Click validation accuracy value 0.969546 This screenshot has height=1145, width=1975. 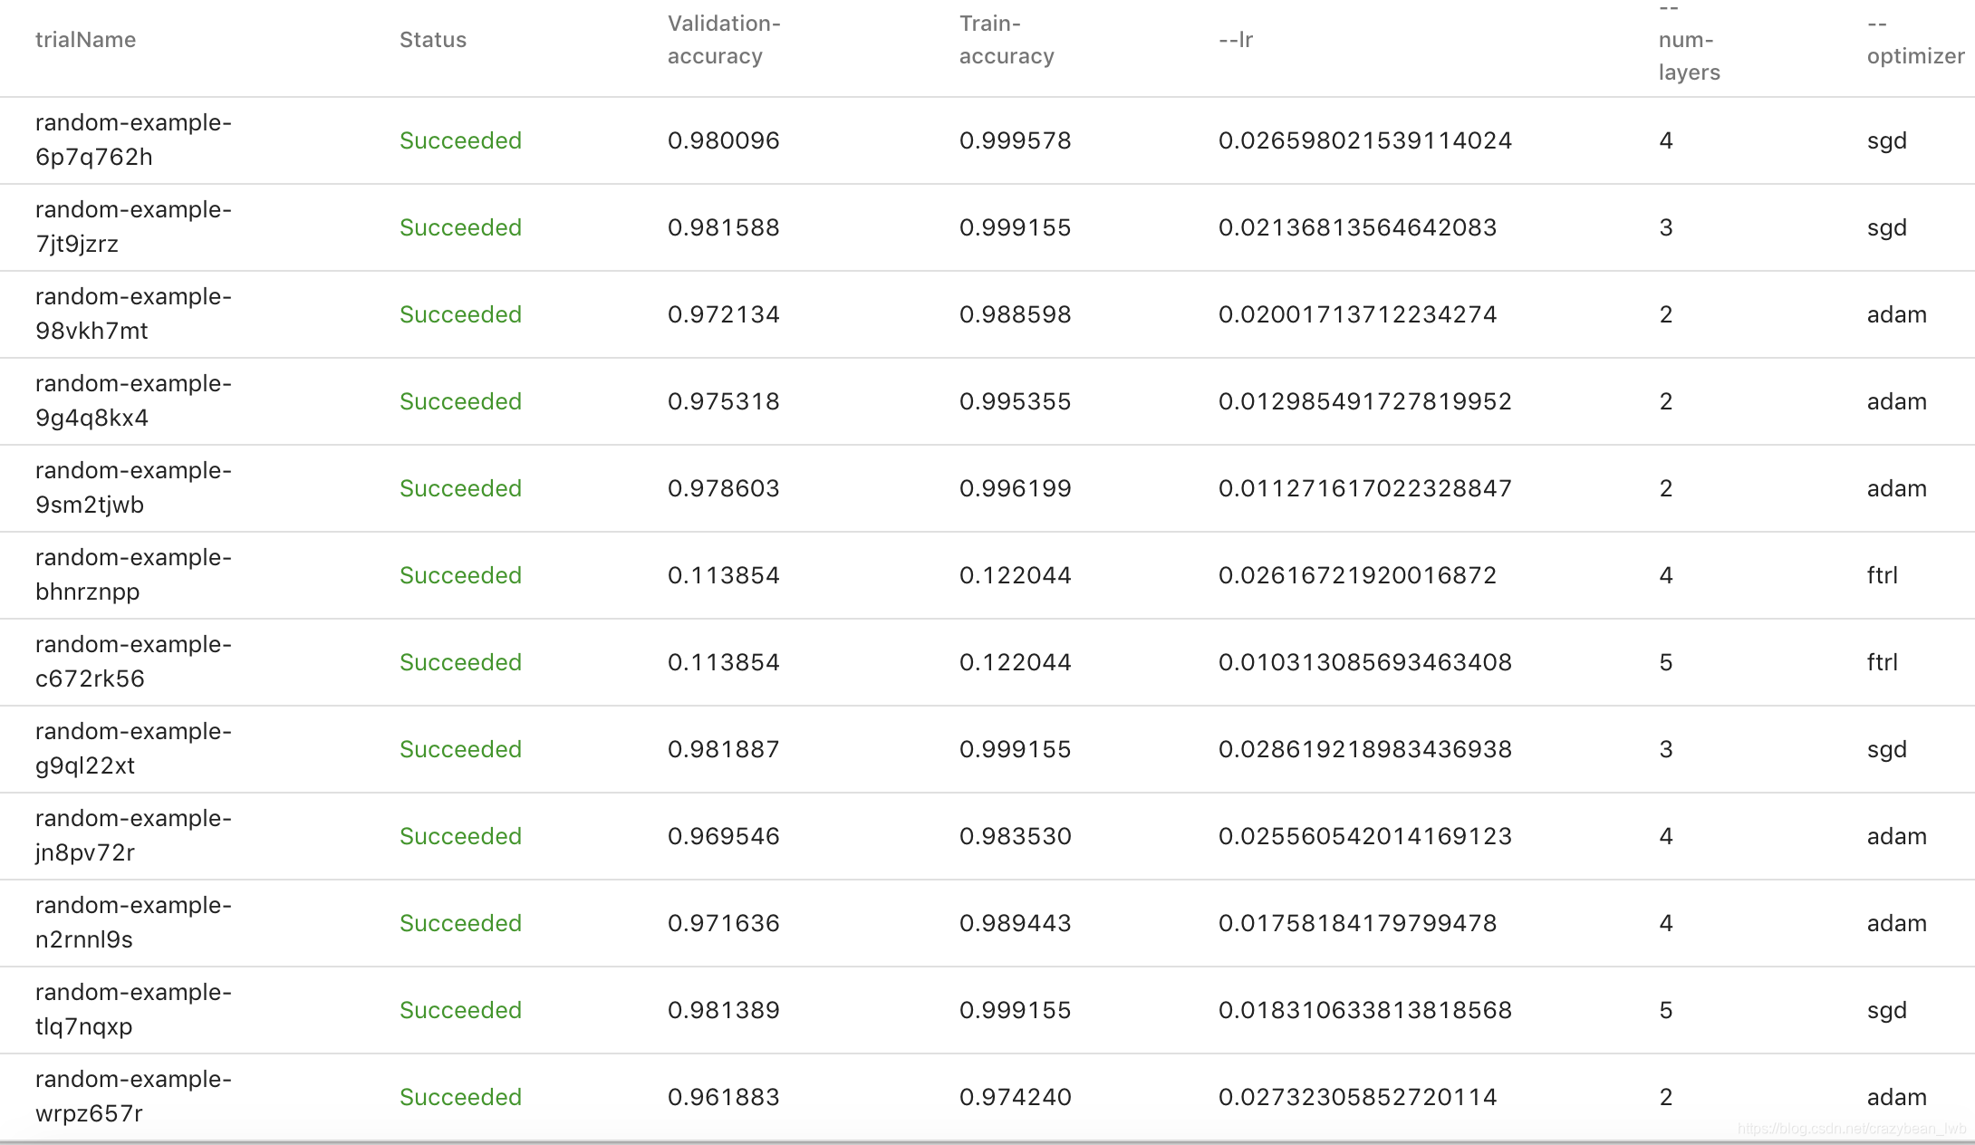(724, 836)
